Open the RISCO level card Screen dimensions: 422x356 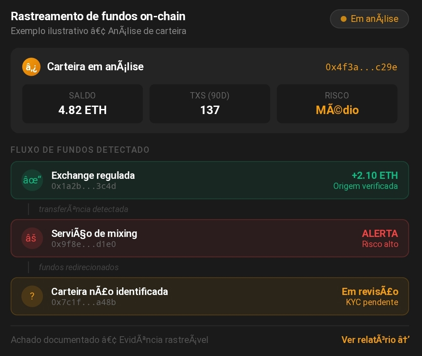(337, 104)
